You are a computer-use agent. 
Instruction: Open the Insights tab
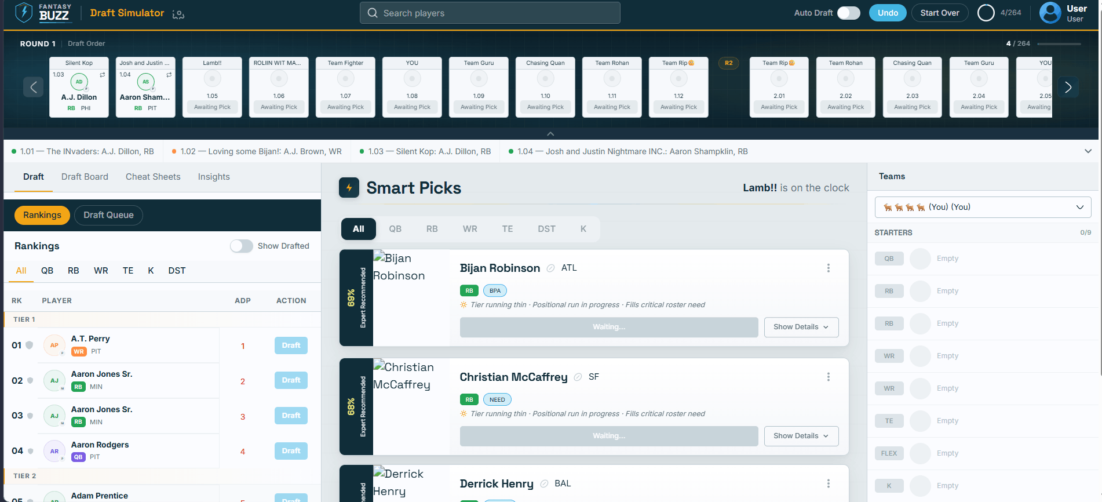214,177
